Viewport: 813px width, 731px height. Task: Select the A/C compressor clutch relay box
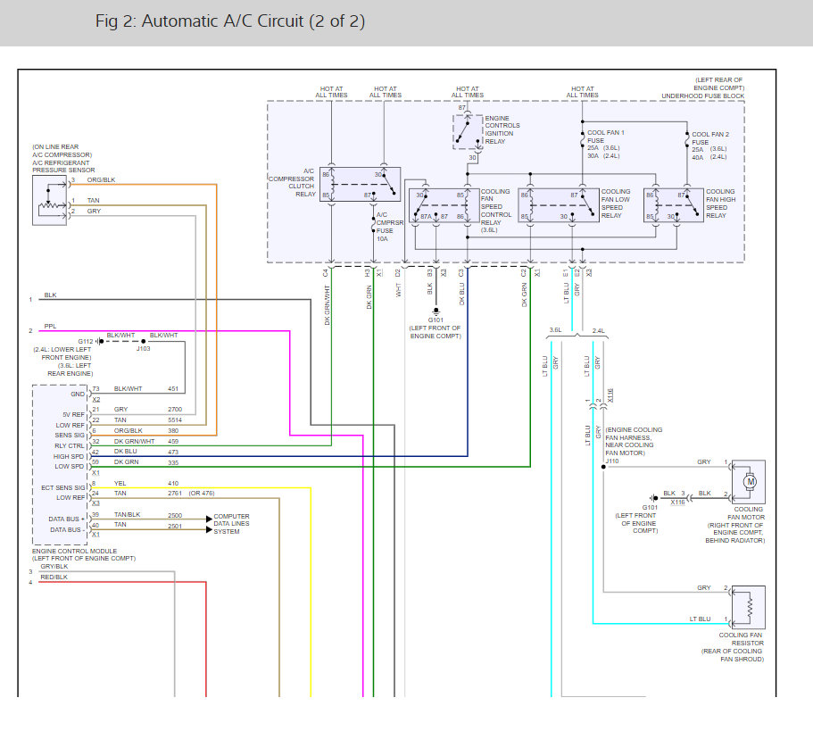click(x=361, y=184)
